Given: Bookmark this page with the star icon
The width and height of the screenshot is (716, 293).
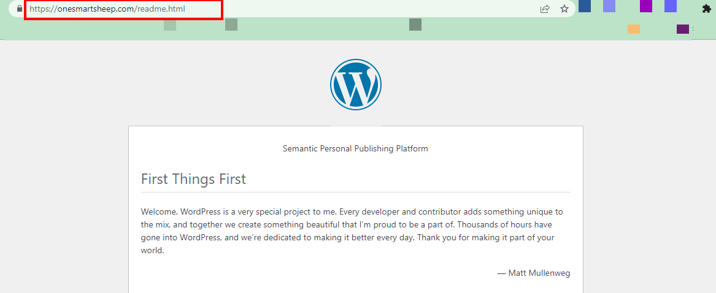Looking at the screenshot, I should click(564, 9).
